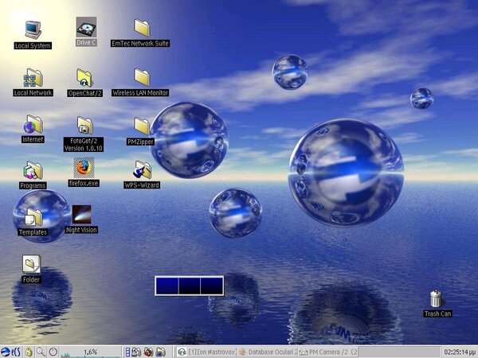Open the Wireless LAN Monitor folder
Screen dimensions: 478x358
[x=141, y=78]
